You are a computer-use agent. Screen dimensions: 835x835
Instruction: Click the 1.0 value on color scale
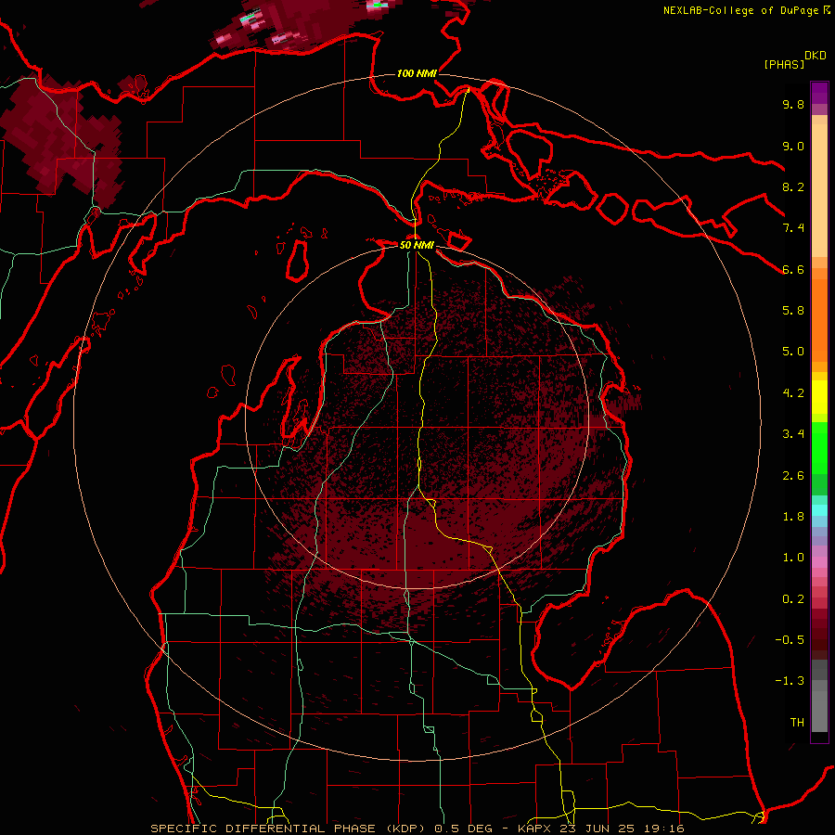793,558
